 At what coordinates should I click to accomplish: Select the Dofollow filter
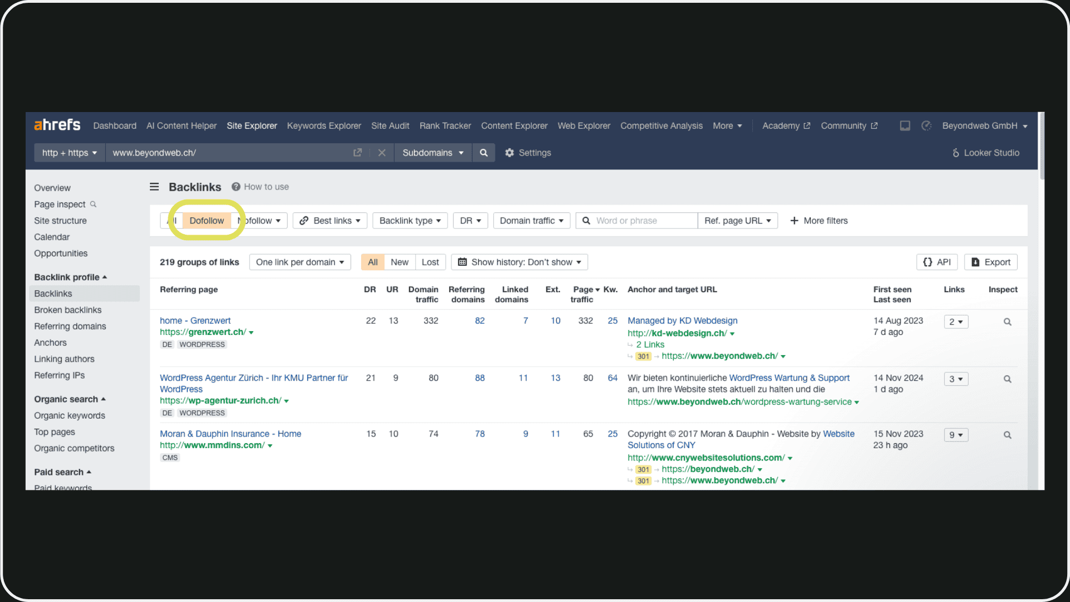pos(207,221)
